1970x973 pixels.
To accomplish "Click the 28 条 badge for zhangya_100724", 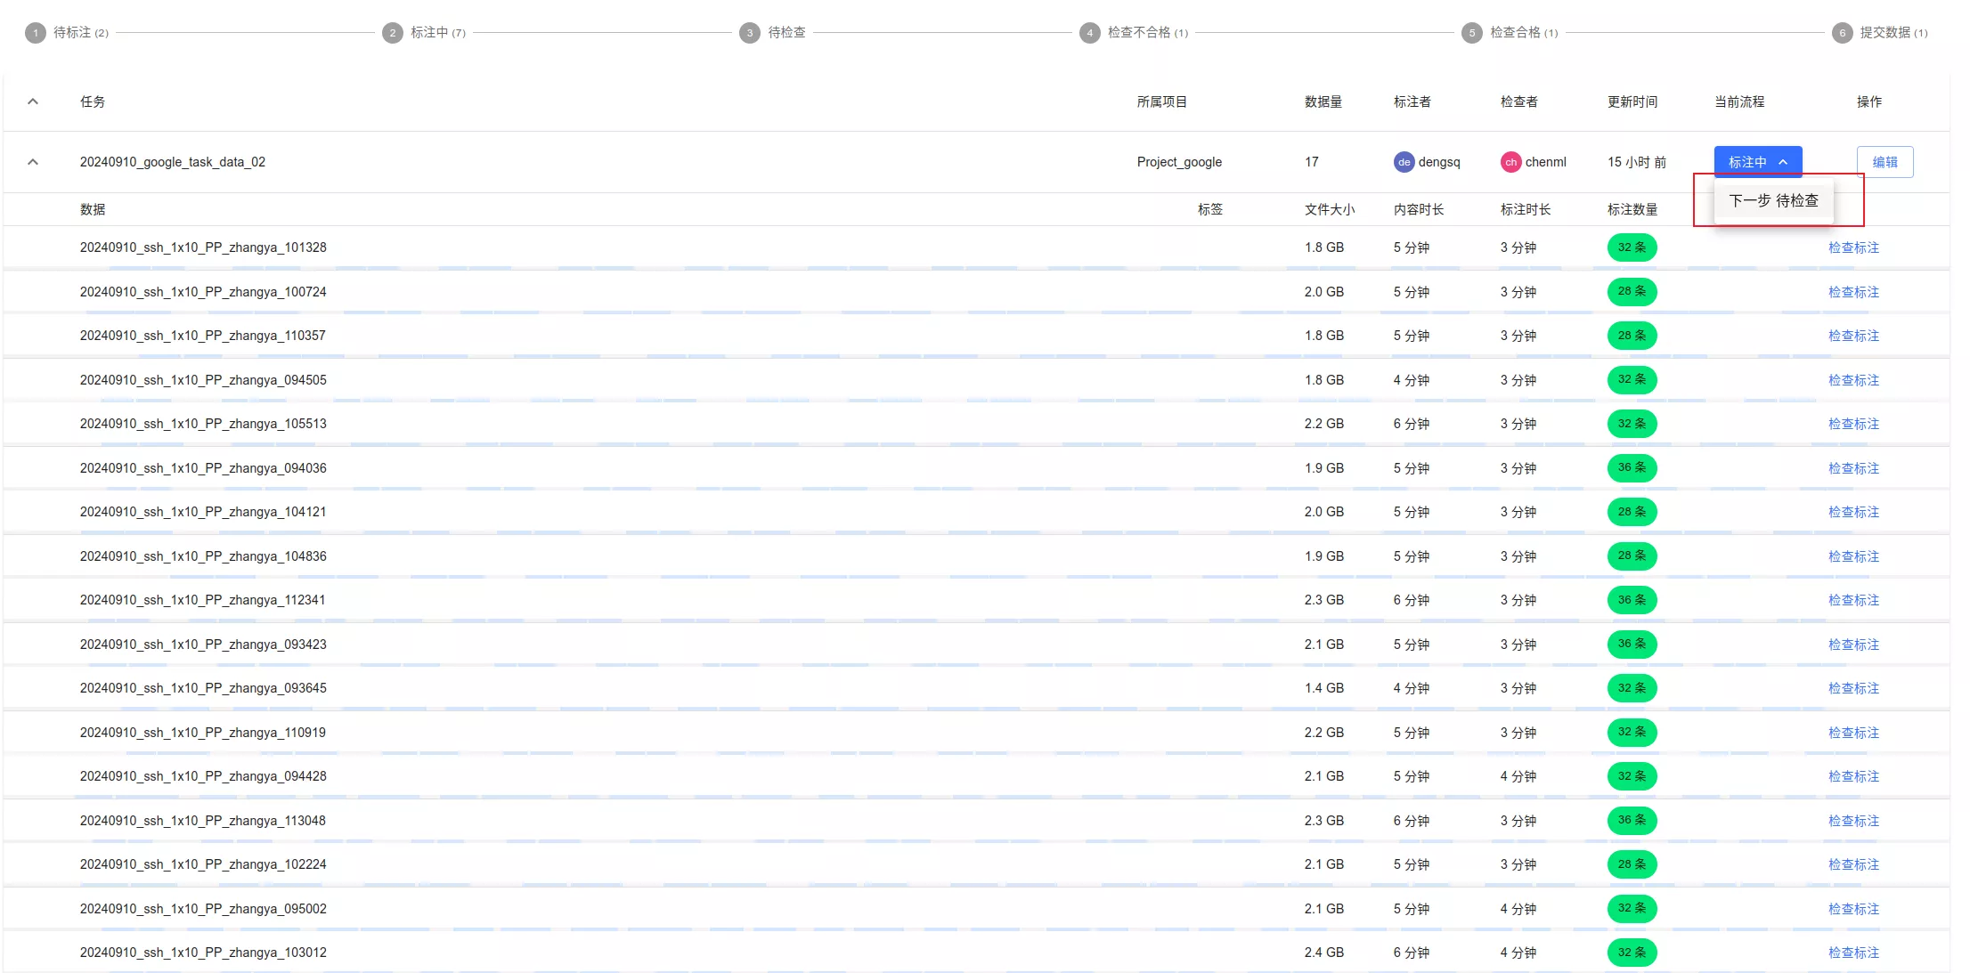I will (x=1632, y=292).
